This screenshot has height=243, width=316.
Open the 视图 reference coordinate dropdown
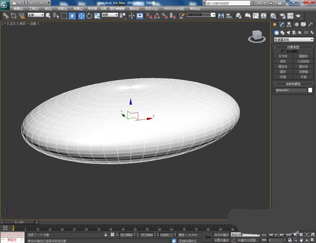click(x=110, y=15)
